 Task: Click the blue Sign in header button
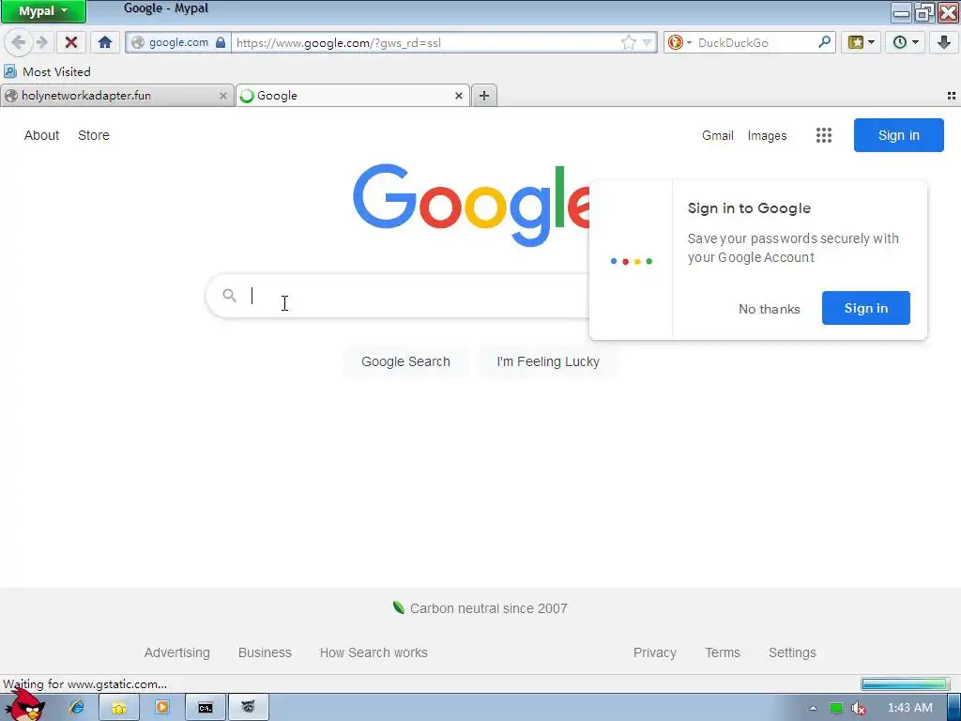(x=898, y=135)
